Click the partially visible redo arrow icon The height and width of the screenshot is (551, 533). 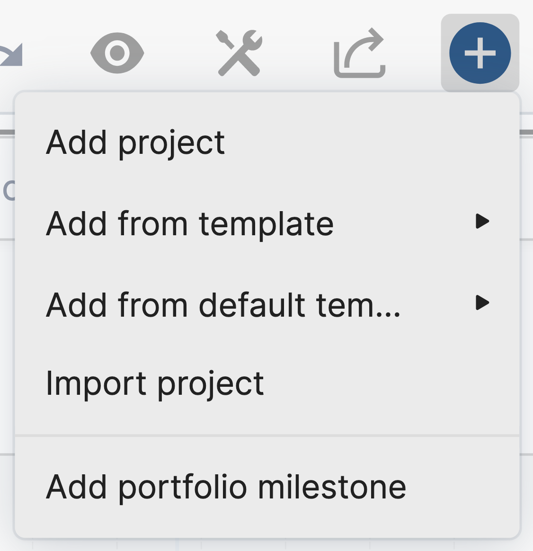(x=11, y=54)
